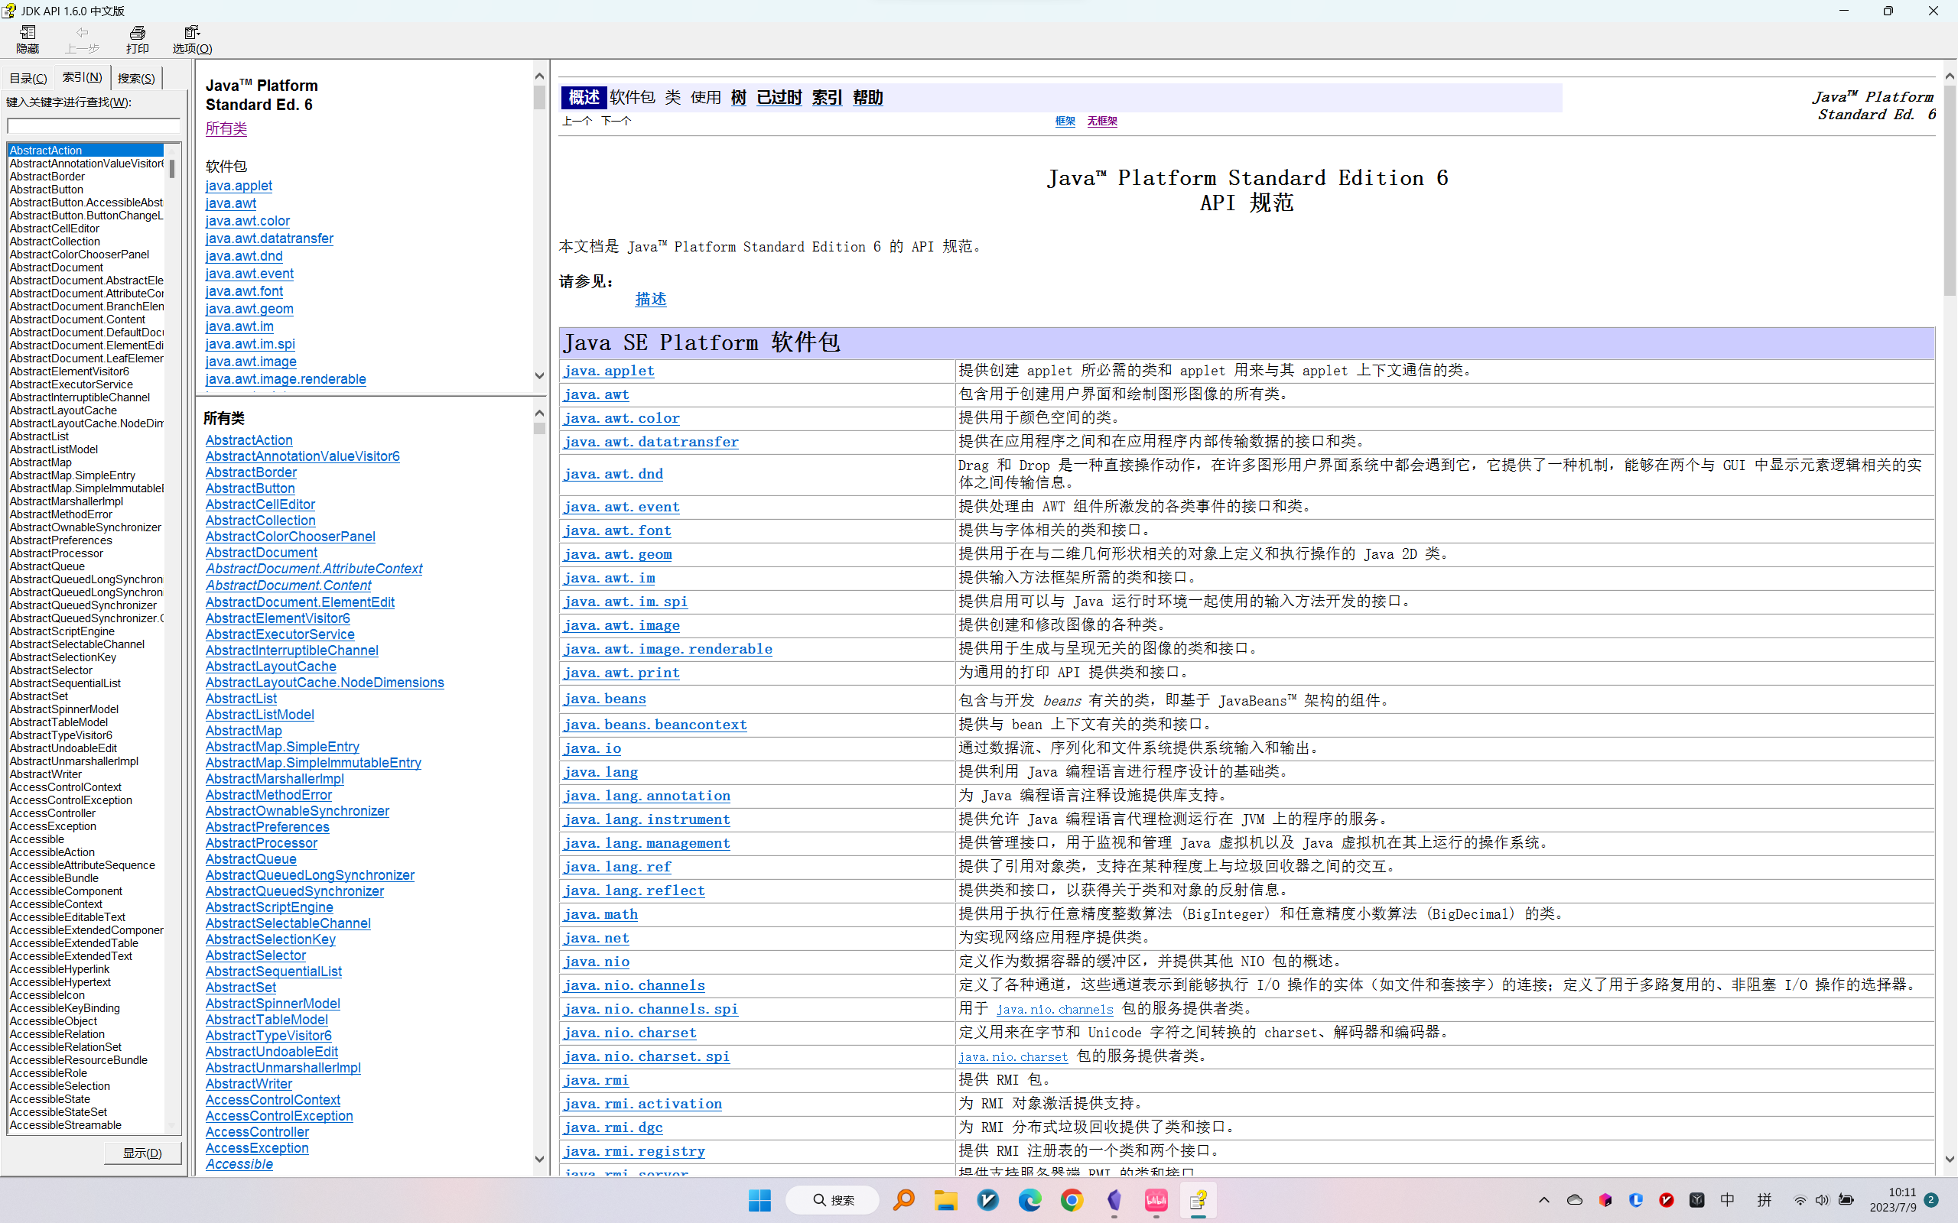1958x1223 pixels.
Task: Click the dark cube tray icon
Action: (x=1696, y=1200)
